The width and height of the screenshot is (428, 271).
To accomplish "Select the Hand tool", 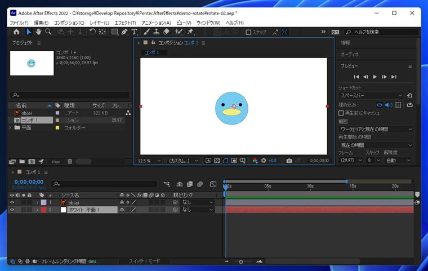I will pyautogui.click(x=38, y=32).
